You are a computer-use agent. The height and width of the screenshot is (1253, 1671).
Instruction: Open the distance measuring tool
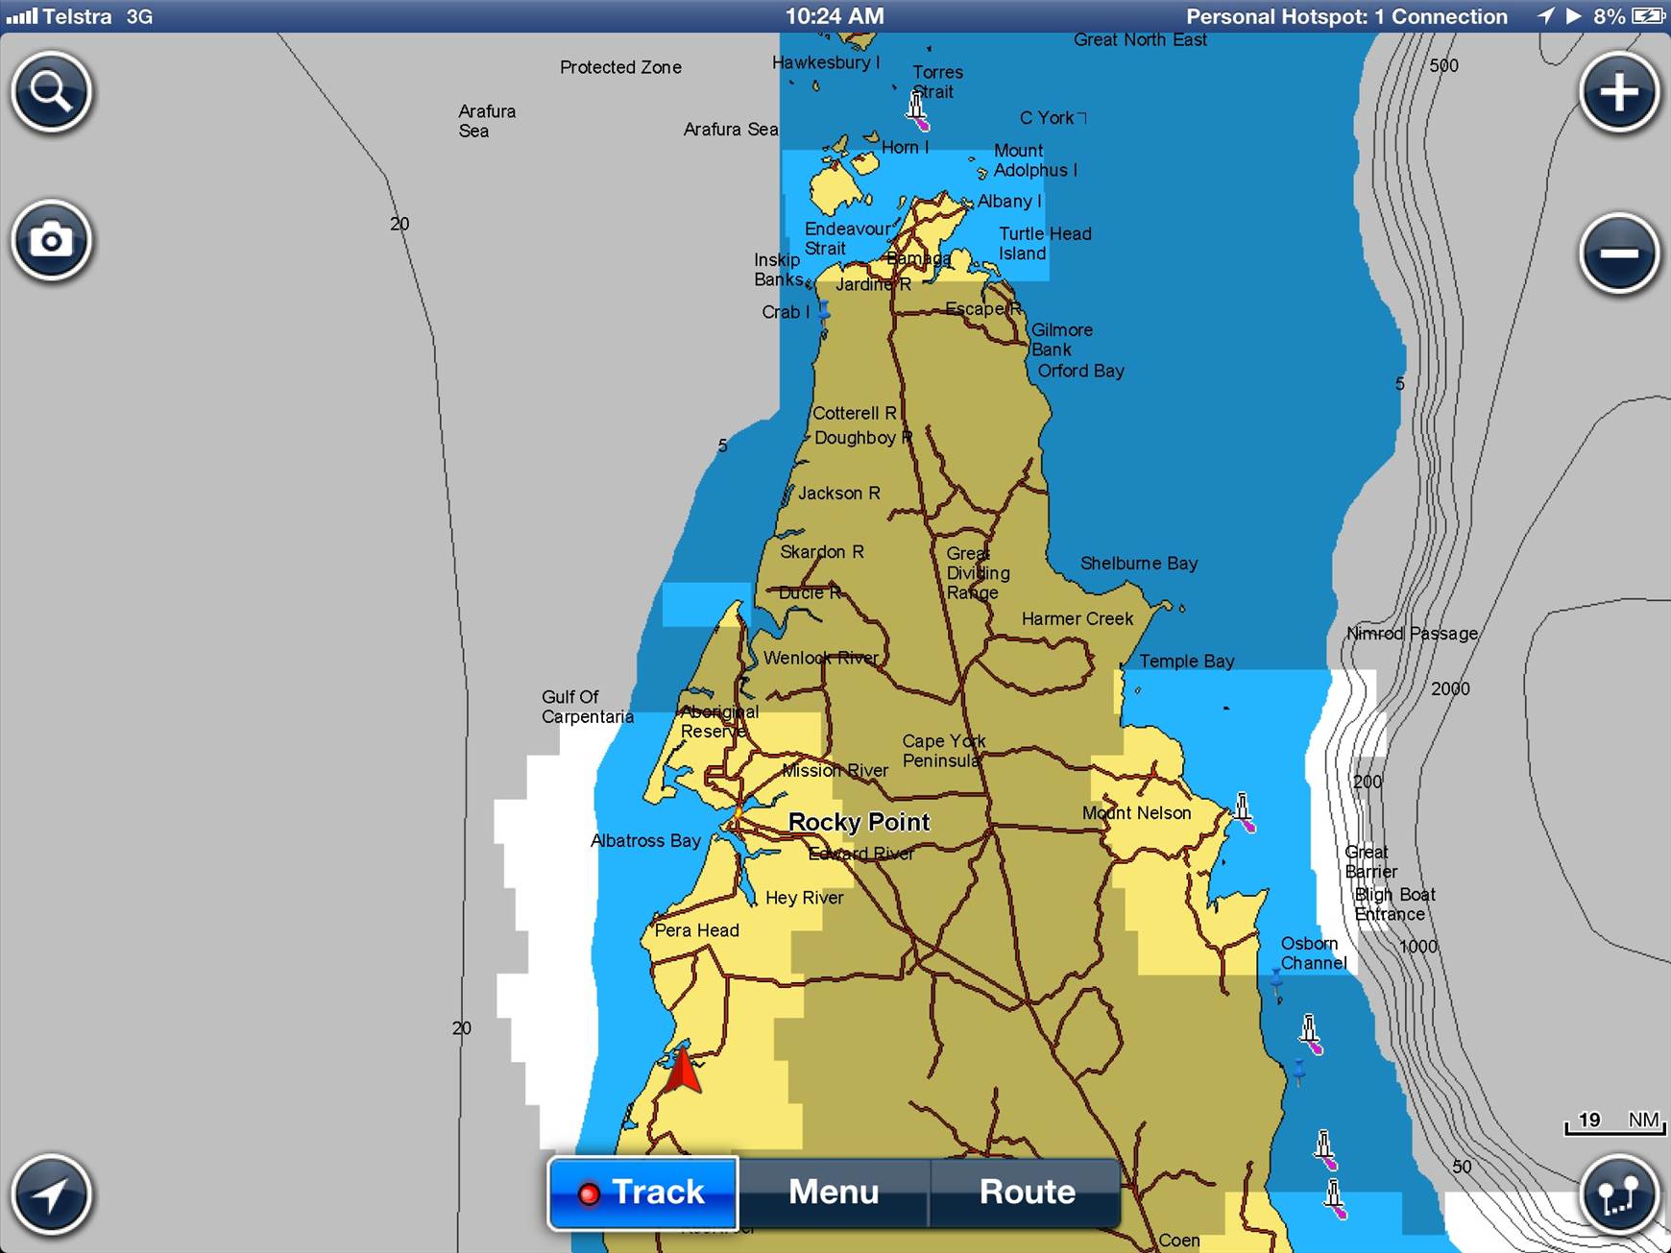point(1619,1194)
